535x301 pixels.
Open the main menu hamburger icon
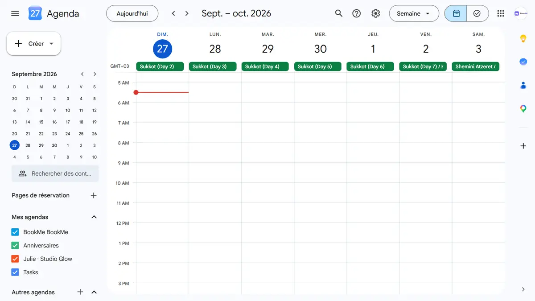tap(15, 13)
